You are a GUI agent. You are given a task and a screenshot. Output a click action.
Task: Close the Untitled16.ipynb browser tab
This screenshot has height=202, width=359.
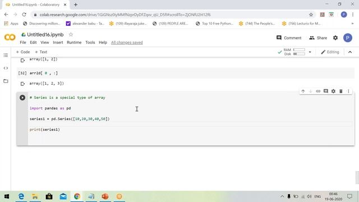coord(65,4)
